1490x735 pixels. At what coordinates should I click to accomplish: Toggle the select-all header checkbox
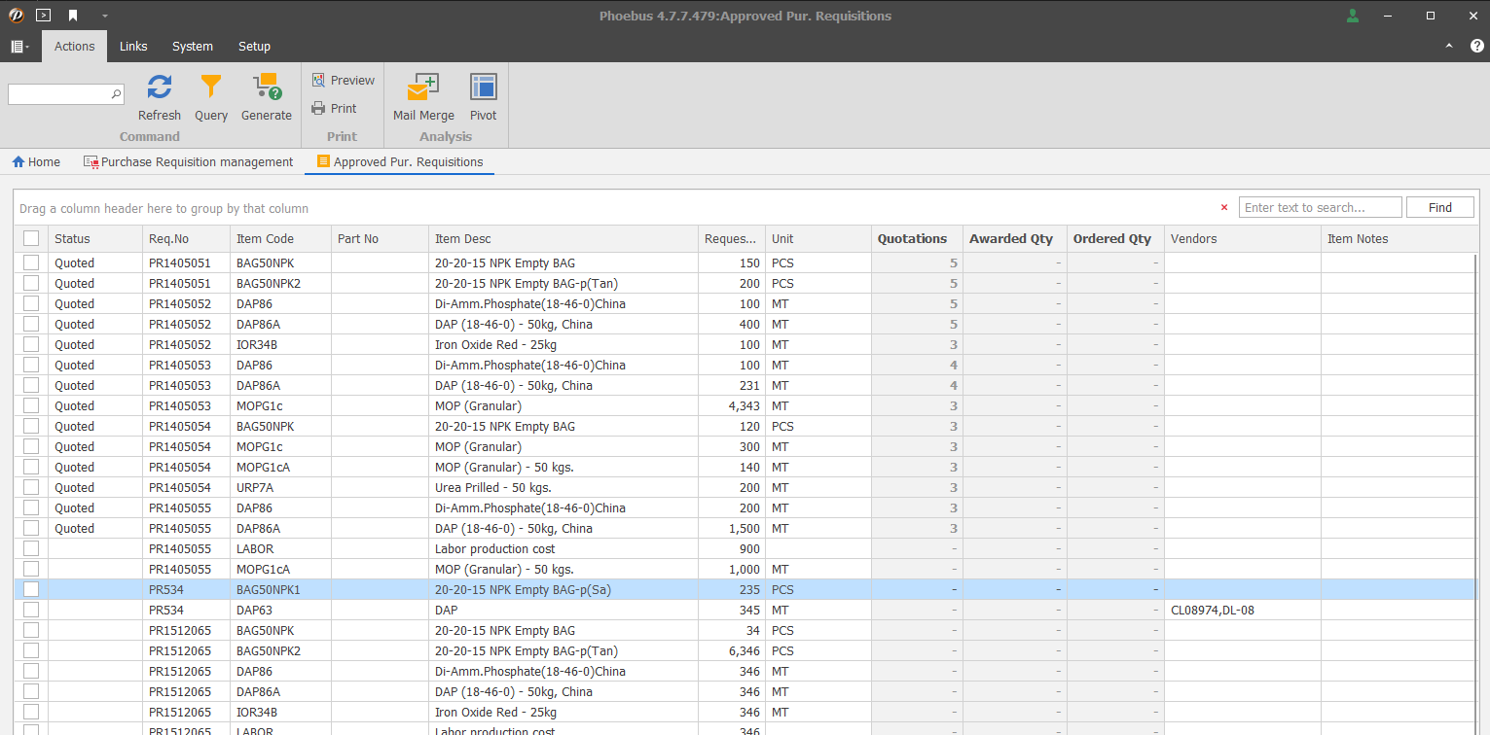click(x=31, y=238)
